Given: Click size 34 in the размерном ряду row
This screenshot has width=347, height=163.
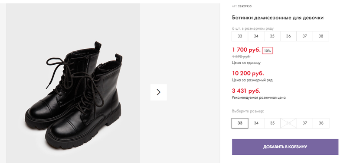Looking at the screenshot, I should 256,36.
